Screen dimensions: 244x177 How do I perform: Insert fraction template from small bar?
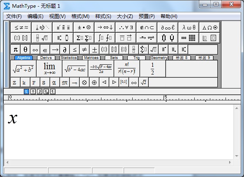pos(134,50)
